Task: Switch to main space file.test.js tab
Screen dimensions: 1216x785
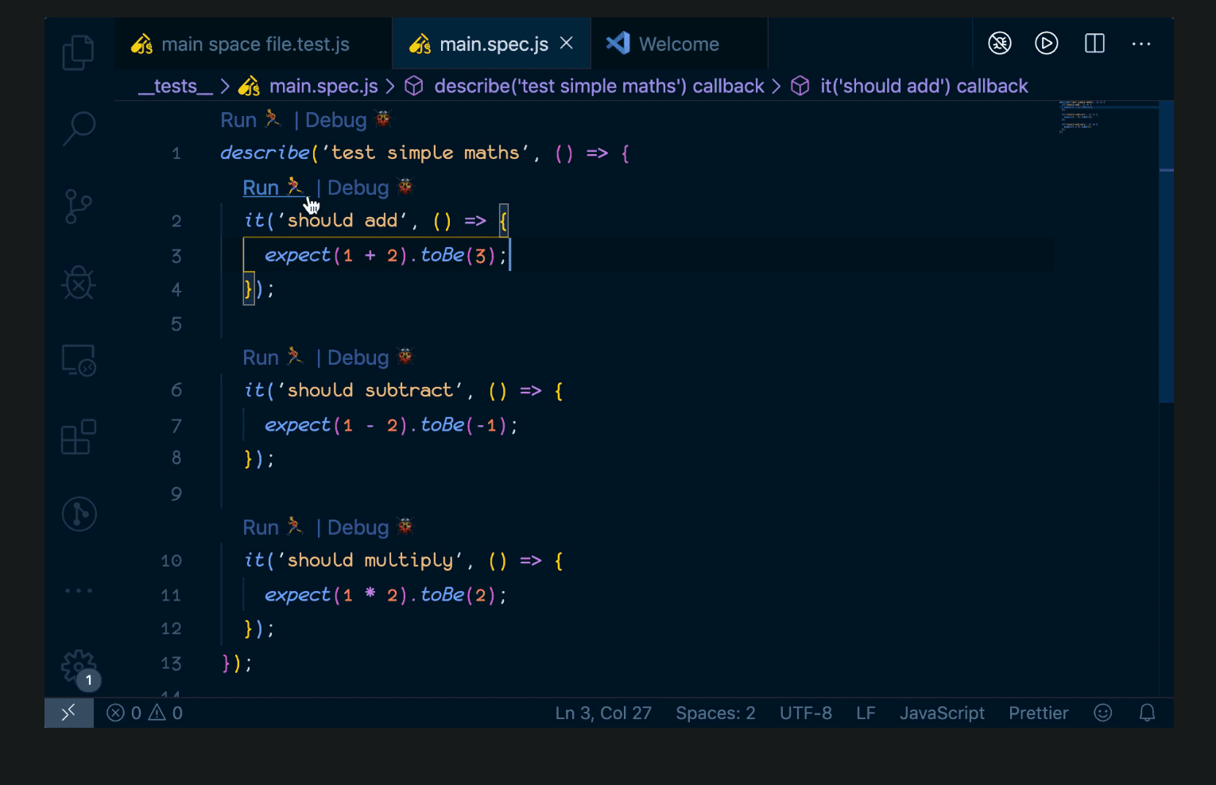Action: 254,44
